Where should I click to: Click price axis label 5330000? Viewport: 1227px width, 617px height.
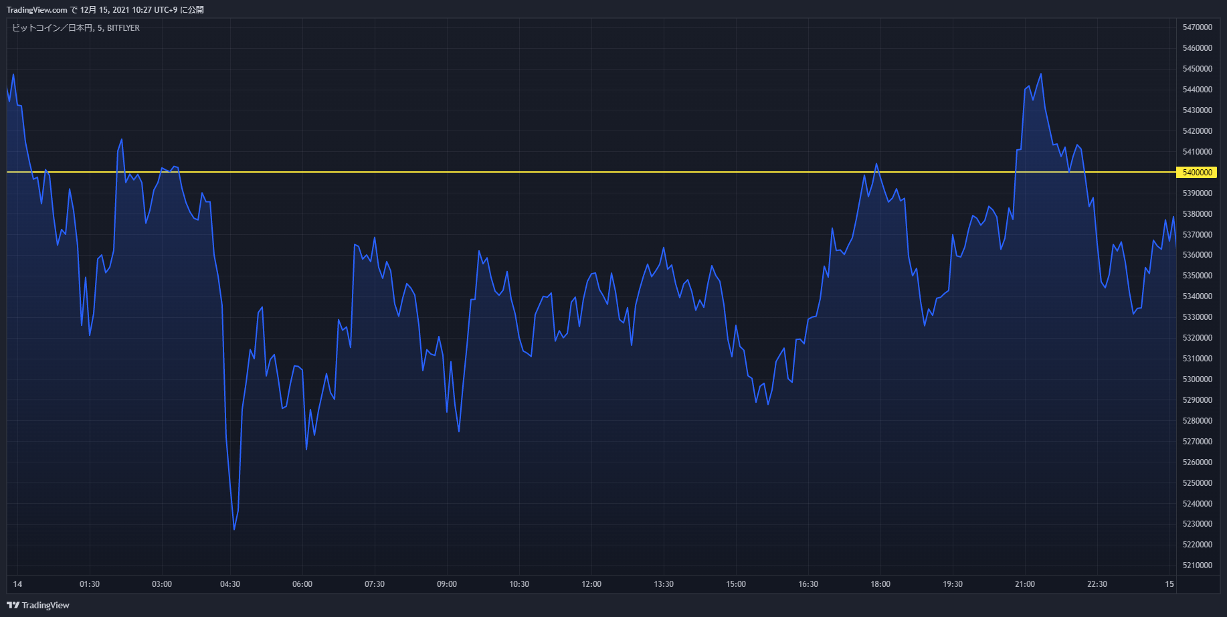pyautogui.click(x=1198, y=317)
